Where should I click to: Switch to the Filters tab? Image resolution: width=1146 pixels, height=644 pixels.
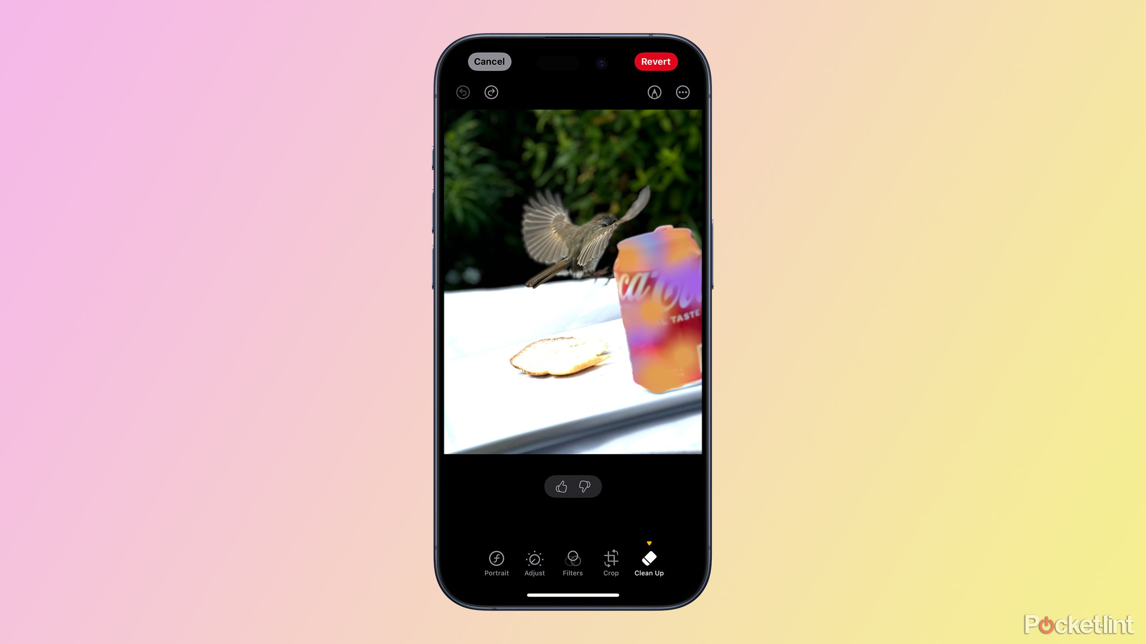coord(572,562)
